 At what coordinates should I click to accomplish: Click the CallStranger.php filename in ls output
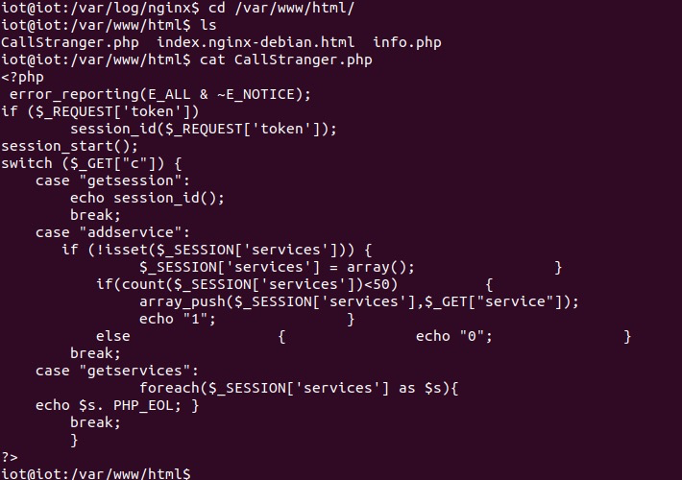70,42
